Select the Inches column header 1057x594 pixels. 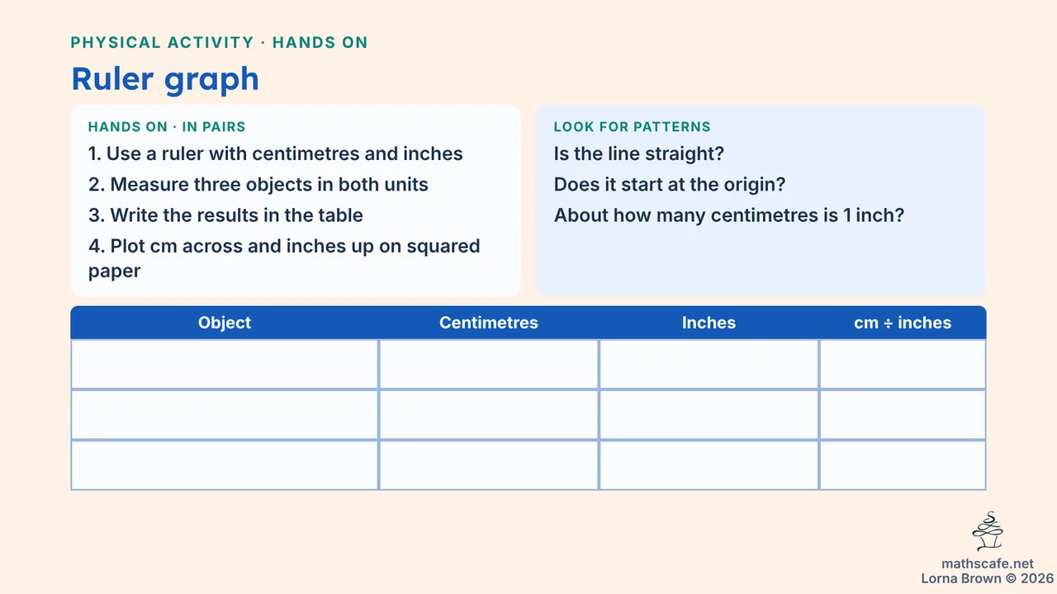[709, 323]
